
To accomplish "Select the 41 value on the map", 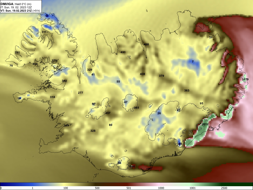I will coord(93,74).
